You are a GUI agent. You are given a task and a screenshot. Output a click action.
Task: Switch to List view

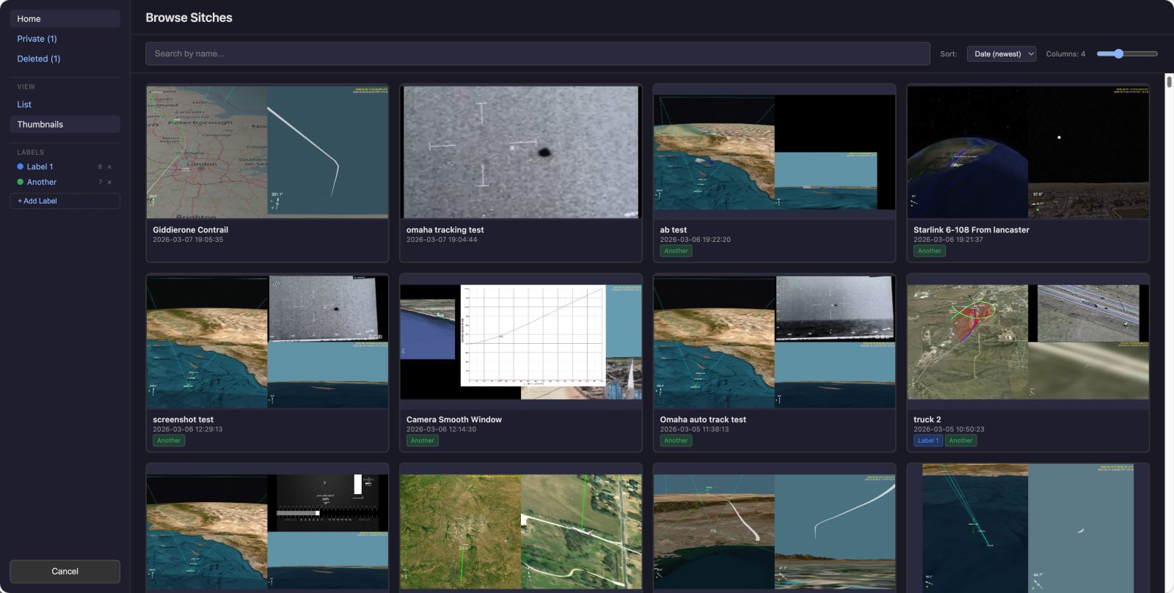[x=24, y=105]
